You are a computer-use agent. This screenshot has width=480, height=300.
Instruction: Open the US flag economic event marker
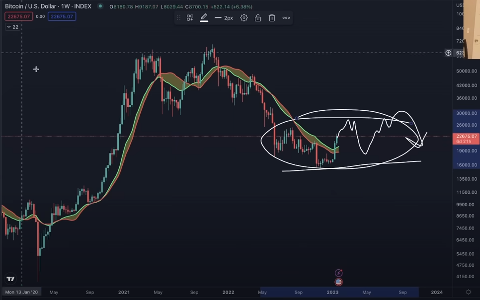coord(338,282)
